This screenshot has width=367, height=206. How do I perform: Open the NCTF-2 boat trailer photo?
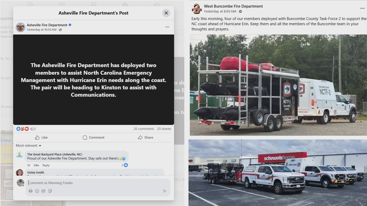point(278,85)
